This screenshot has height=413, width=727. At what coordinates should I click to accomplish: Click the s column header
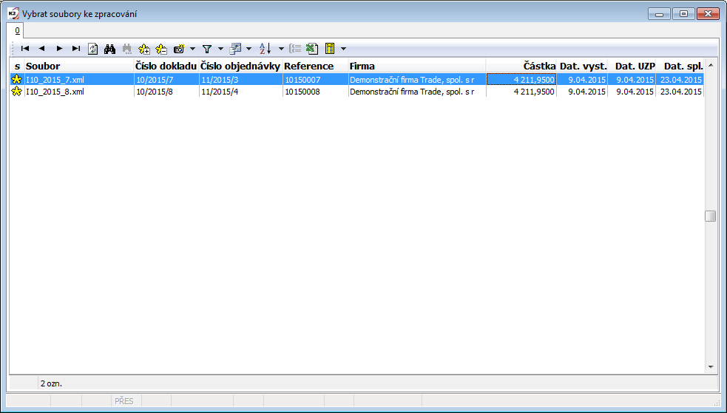pyautogui.click(x=17, y=66)
